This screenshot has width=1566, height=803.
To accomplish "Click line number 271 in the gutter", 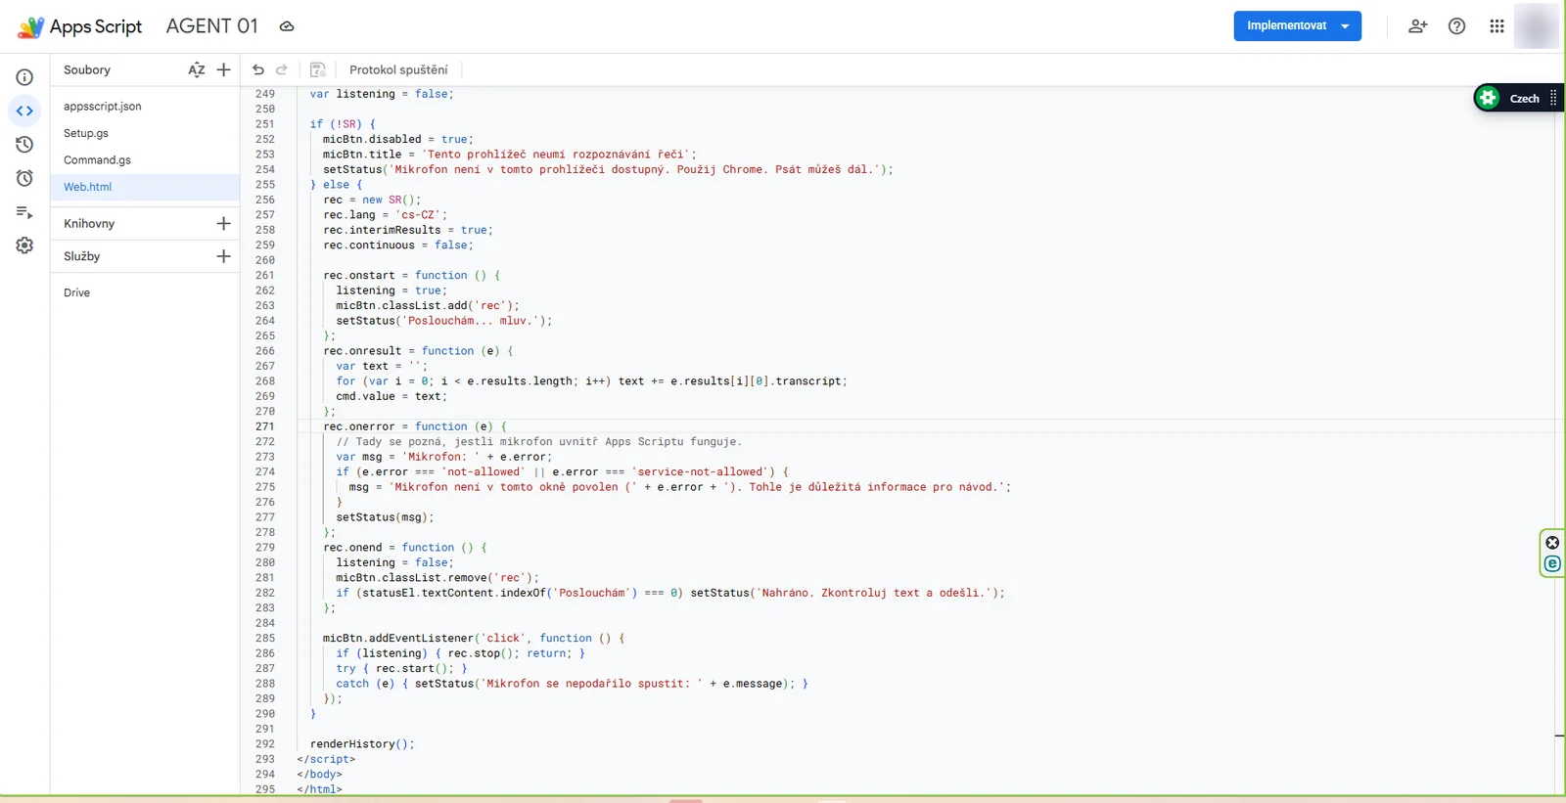I will [265, 426].
